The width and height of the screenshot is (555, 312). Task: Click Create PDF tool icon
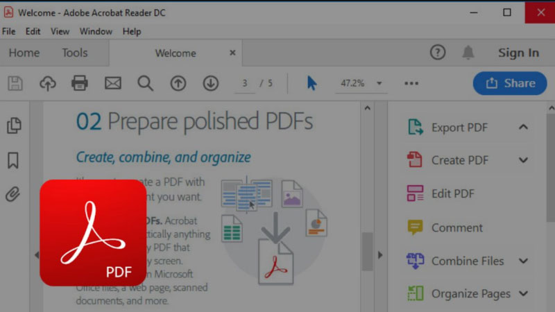pyautogui.click(x=415, y=159)
